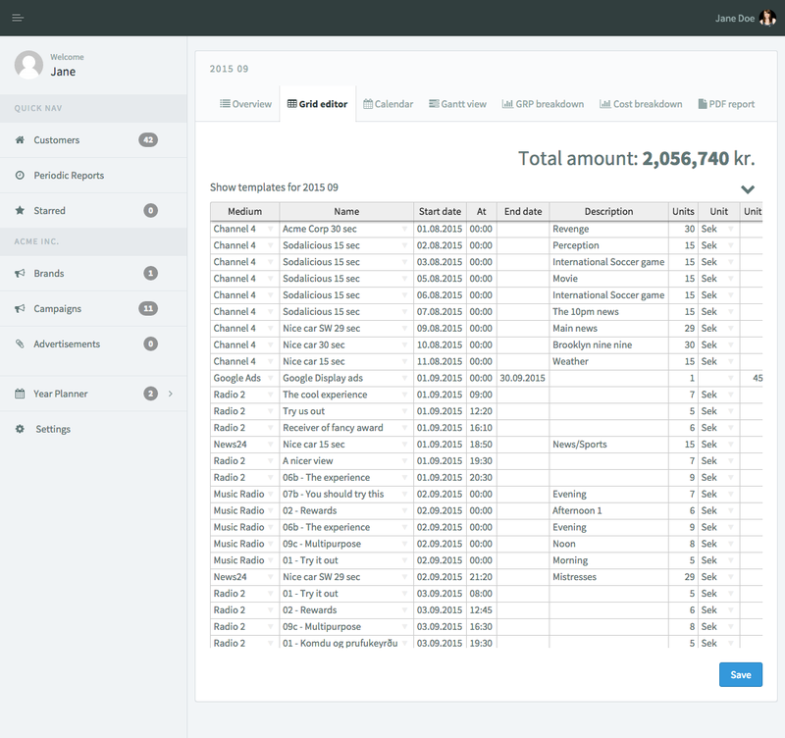Click the Brands megaphone icon

pos(20,274)
